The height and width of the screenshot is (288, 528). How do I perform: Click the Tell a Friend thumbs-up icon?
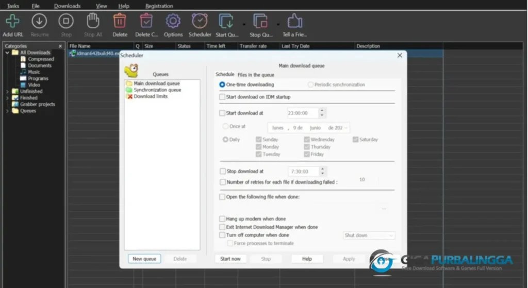294,21
